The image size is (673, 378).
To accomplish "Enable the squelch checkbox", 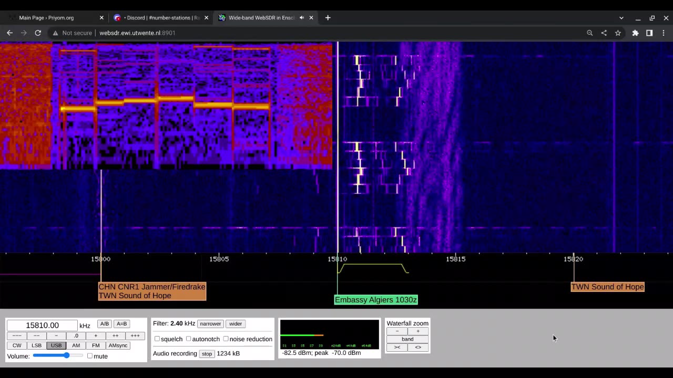I will point(157,339).
